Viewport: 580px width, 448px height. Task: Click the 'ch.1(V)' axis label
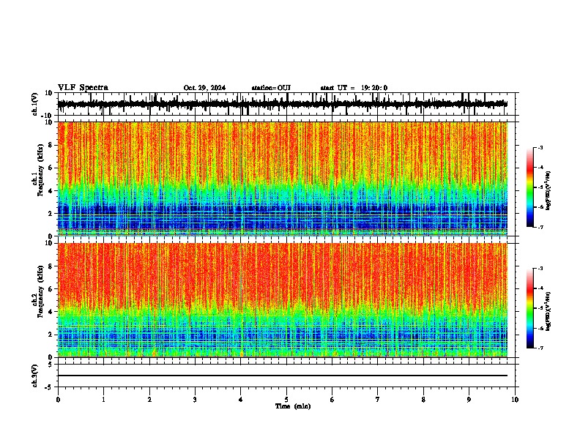pyautogui.click(x=35, y=104)
